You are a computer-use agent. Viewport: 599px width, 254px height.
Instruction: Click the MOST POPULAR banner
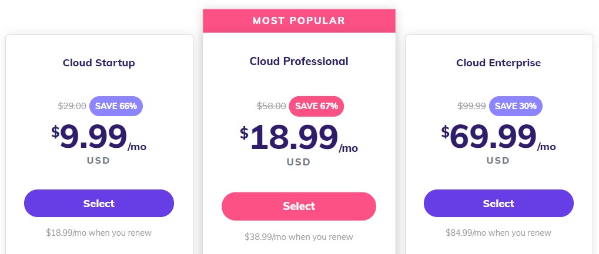299,21
